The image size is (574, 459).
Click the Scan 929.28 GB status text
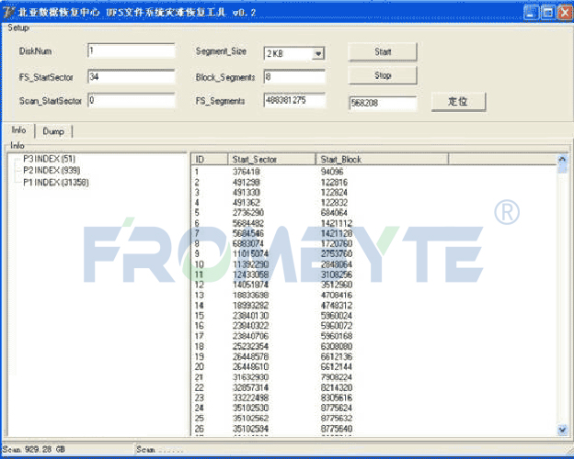(x=34, y=449)
